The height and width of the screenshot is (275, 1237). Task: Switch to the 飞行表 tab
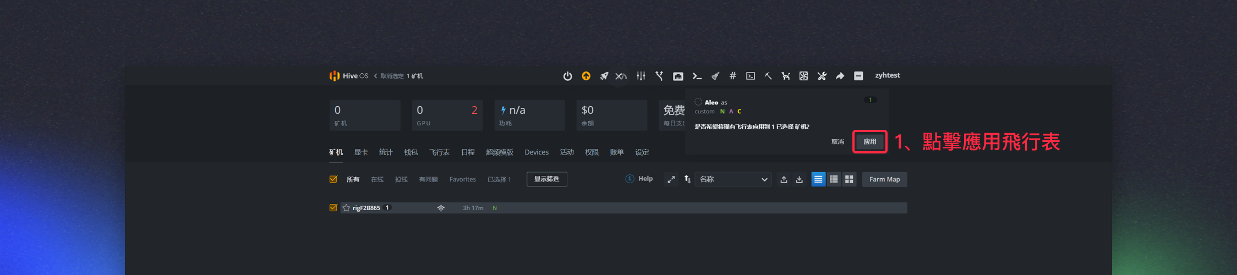[439, 152]
